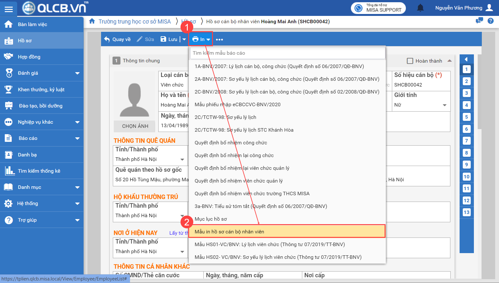
Task: Collapse the Thông tin chung section
Action: 449,61
